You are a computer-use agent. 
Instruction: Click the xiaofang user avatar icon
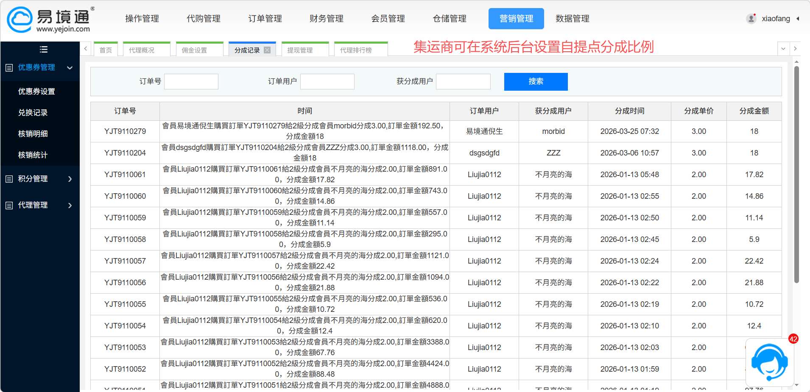pyautogui.click(x=751, y=19)
